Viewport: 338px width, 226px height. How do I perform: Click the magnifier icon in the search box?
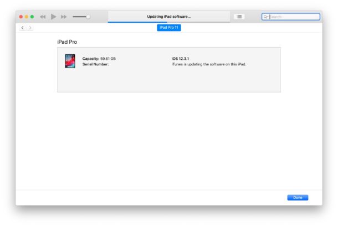click(265, 17)
